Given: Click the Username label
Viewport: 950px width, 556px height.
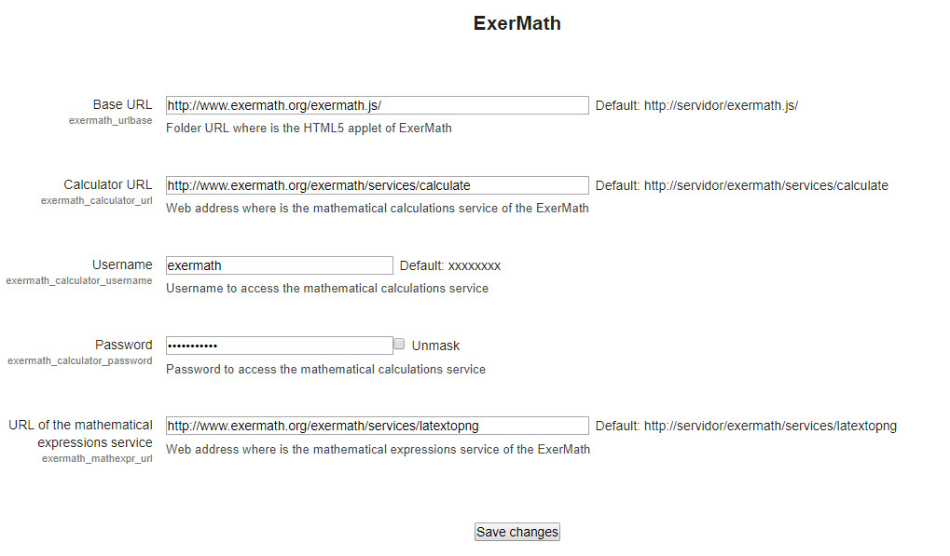Looking at the screenshot, I should [122, 264].
